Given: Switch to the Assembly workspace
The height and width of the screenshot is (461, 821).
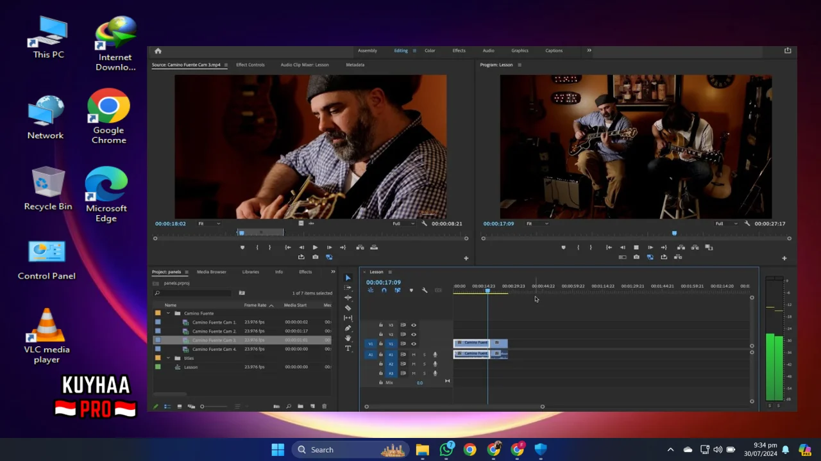Looking at the screenshot, I should tap(368, 51).
